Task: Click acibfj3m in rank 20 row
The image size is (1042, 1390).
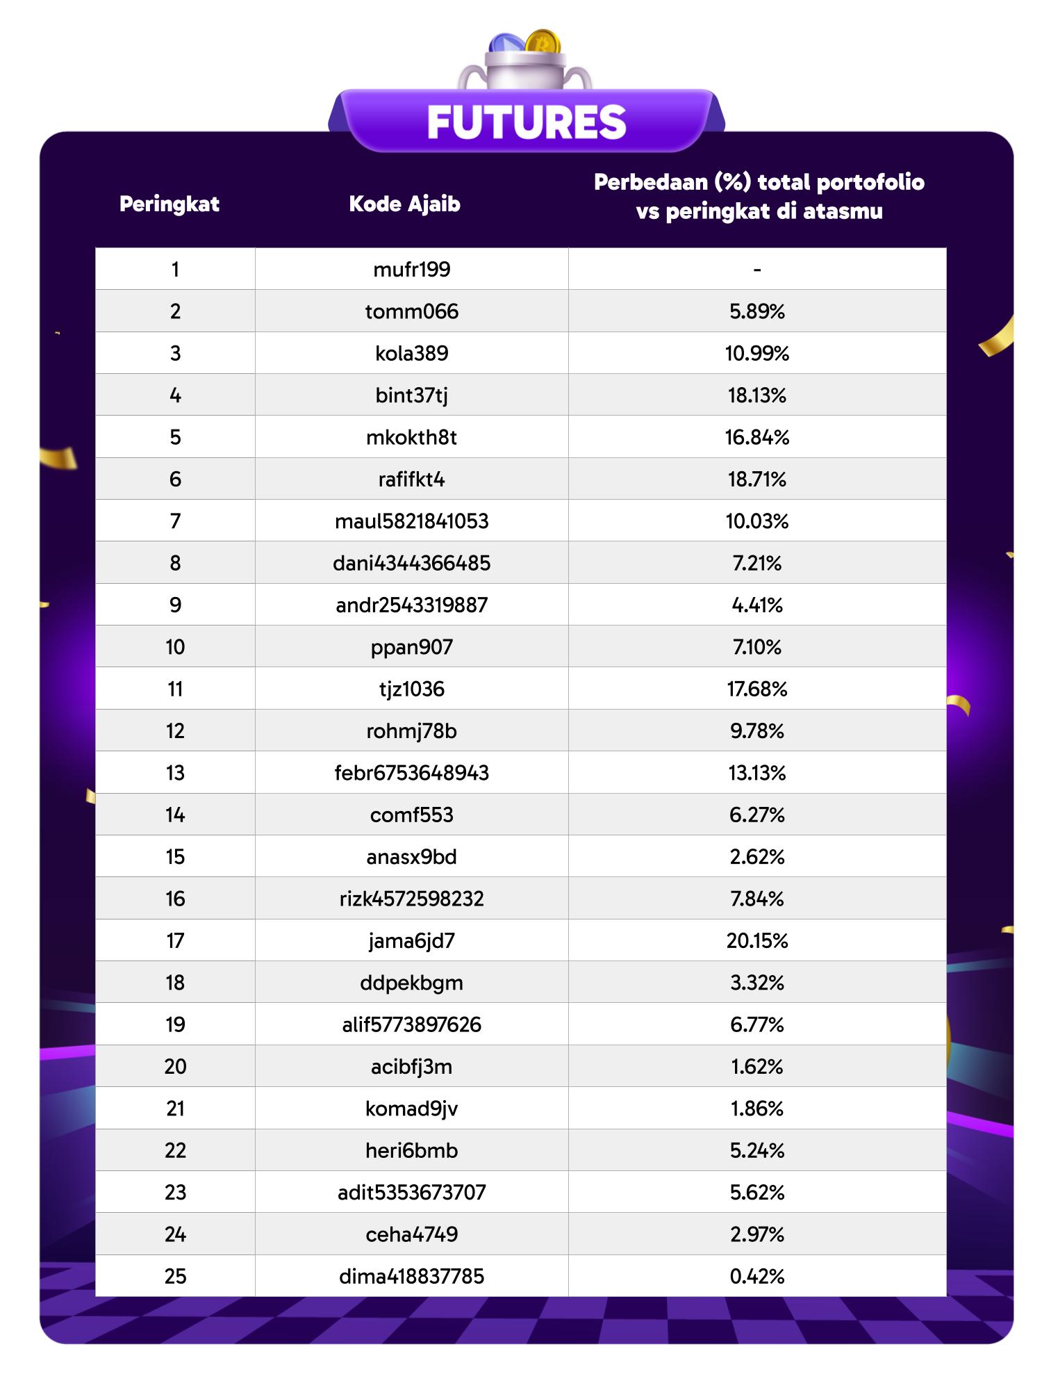Action: tap(412, 1066)
